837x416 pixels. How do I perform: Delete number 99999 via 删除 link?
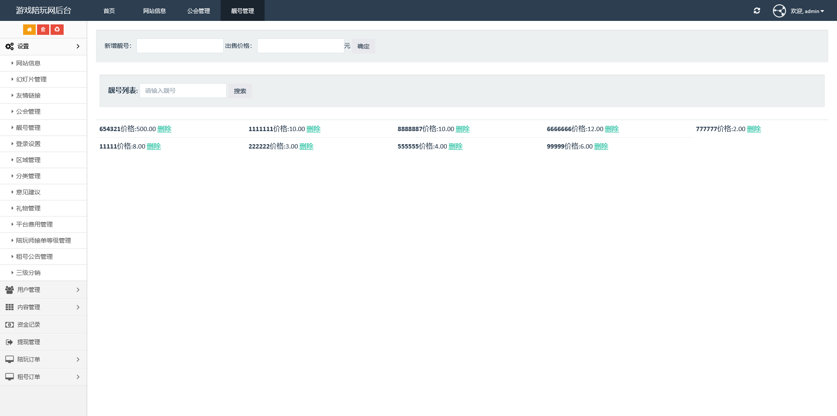click(x=601, y=146)
